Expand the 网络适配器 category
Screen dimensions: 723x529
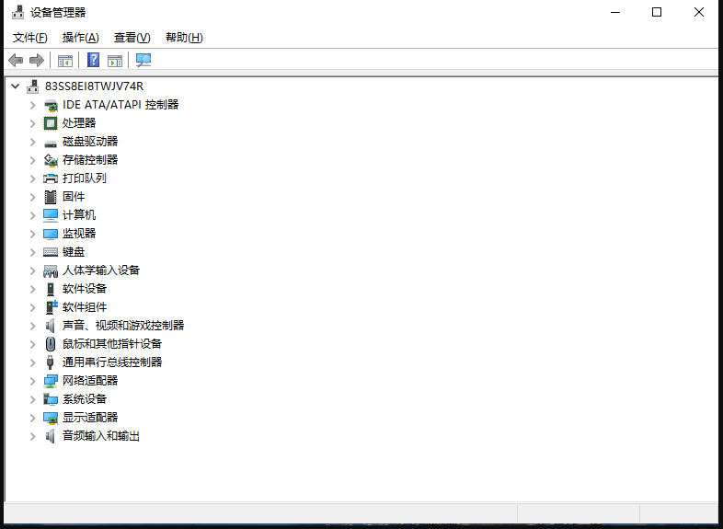(x=32, y=381)
